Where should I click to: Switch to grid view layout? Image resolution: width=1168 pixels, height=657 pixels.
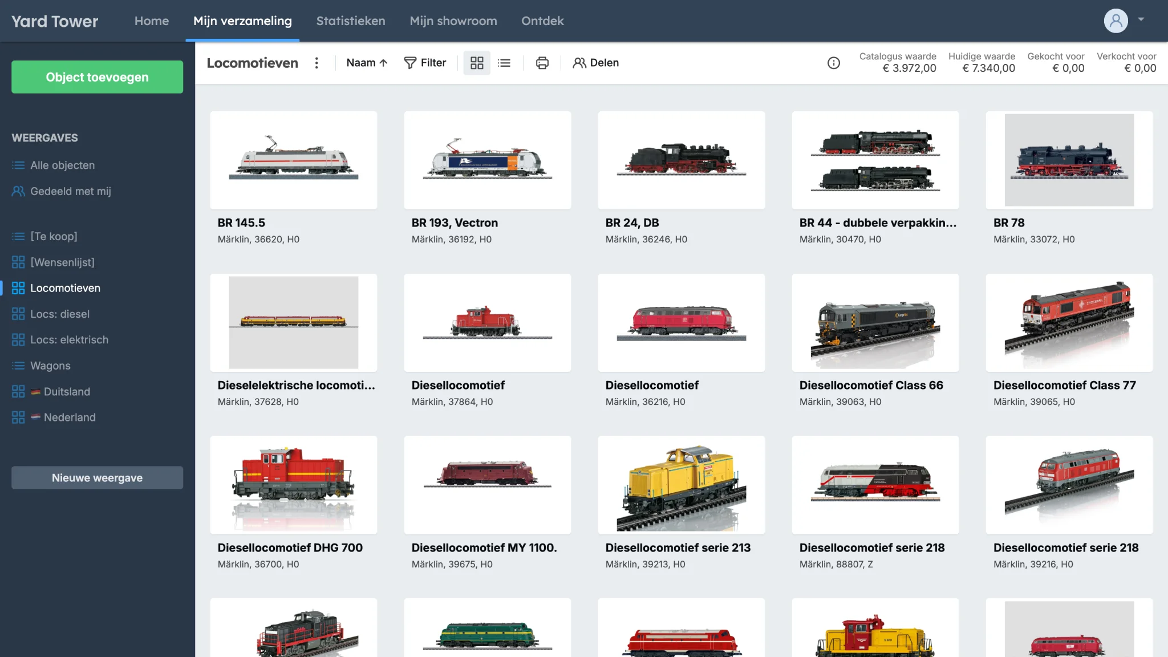477,63
